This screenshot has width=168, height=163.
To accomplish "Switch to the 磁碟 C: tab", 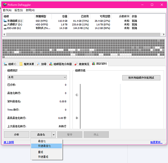I will [x=10, y=64].
